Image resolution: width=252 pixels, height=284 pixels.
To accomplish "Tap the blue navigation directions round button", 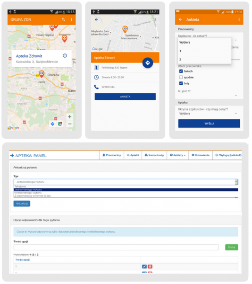I will coord(148,63).
